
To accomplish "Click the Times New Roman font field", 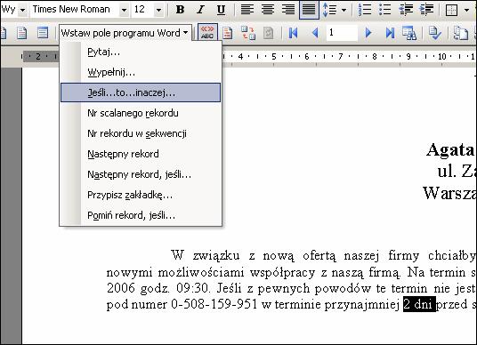I will (75, 10).
